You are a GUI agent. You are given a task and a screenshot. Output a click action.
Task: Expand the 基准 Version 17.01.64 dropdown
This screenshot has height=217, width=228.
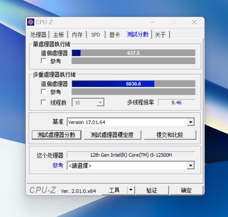(190, 122)
